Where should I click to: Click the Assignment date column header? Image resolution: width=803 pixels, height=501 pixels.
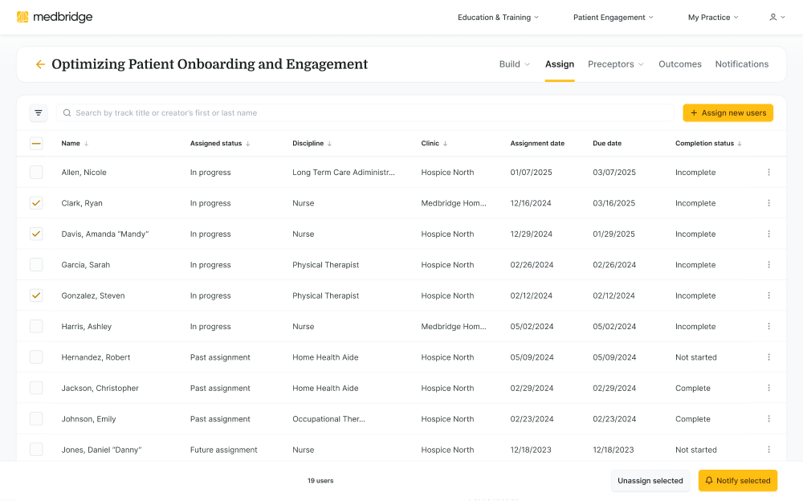[537, 144]
